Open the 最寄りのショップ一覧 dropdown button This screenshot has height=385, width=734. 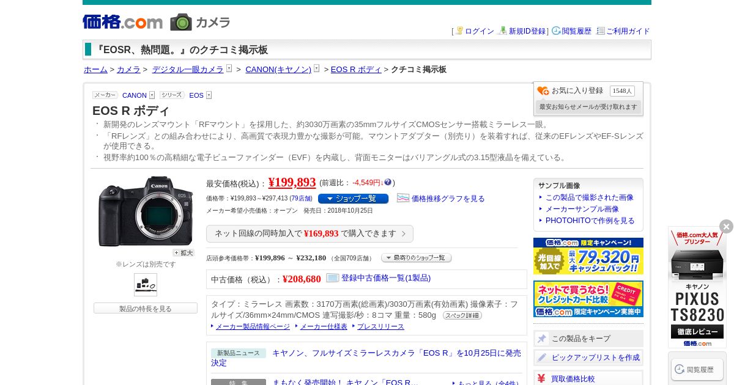[416, 258]
